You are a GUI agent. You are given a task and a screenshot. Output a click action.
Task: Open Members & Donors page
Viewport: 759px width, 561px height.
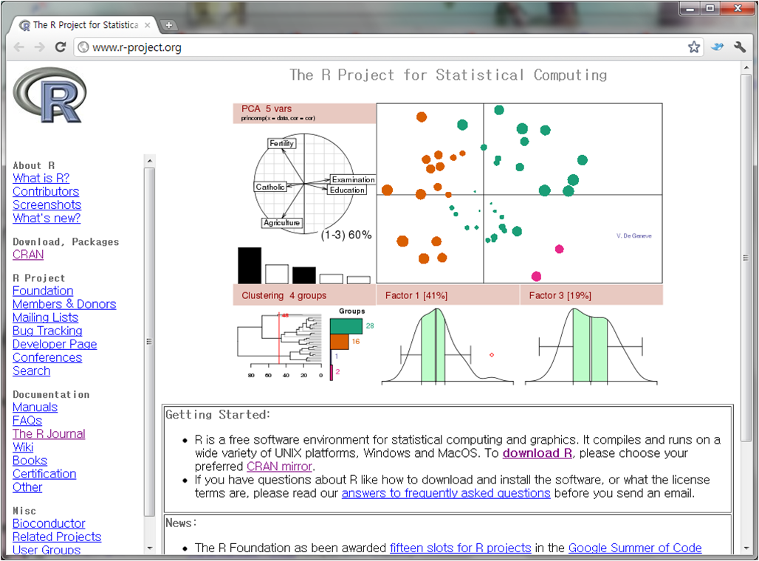(x=64, y=304)
